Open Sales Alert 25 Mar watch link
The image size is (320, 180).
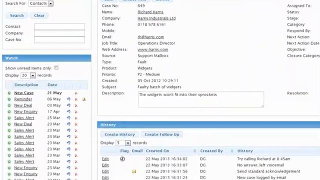(x=24, y=118)
